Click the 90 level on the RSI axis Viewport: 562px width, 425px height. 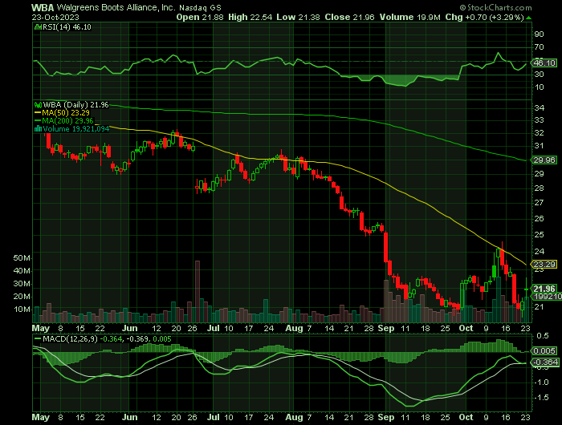tap(539, 34)
